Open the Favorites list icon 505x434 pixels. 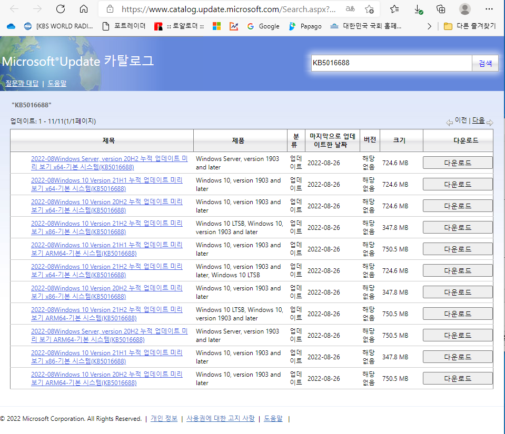394,9
